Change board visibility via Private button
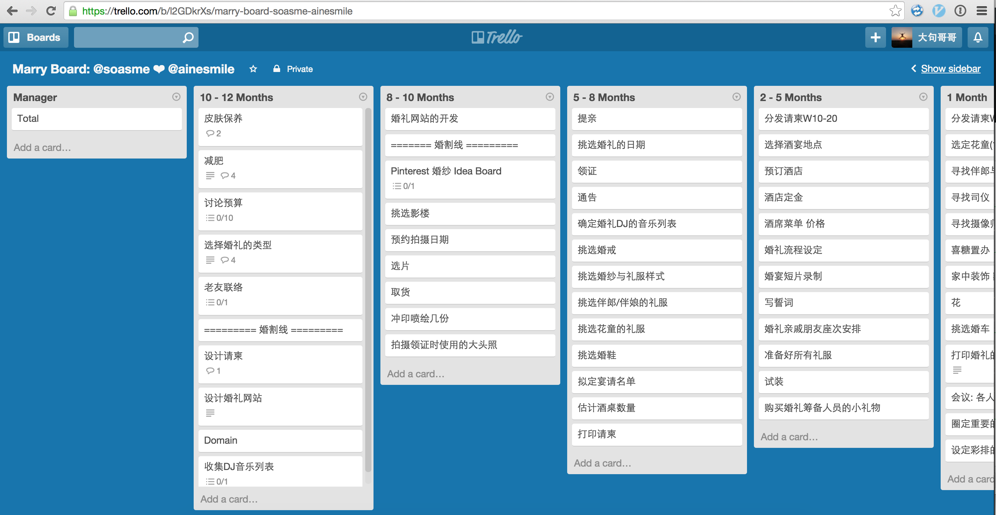 pyautogui.click(x=293, y=69)
